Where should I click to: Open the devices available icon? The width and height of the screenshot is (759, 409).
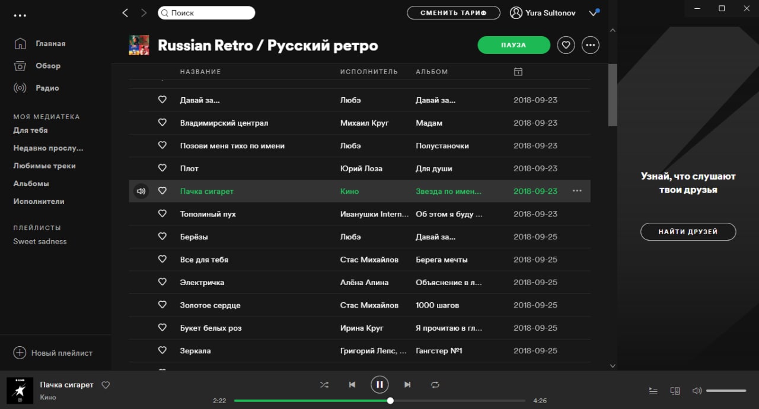[675, 391]
